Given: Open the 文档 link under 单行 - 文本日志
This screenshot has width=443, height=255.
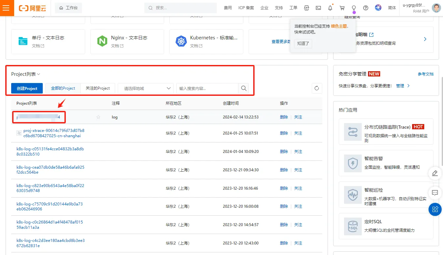Looking at the screenshot, I should point(38,46).
